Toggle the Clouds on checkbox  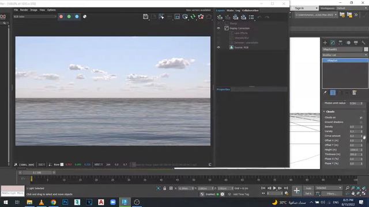point(361,117)
